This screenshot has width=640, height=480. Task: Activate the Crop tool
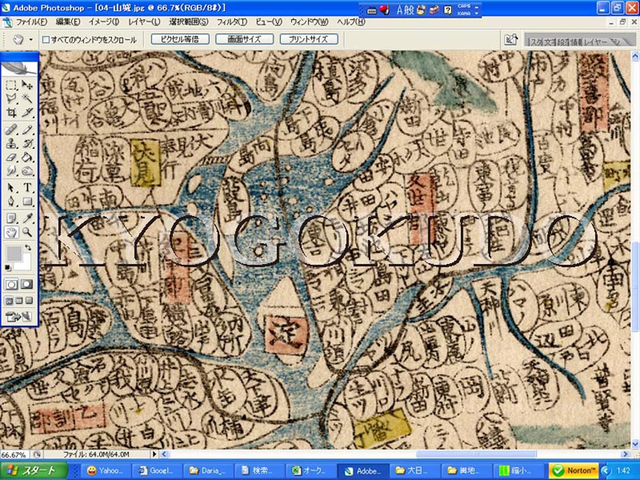11,112
